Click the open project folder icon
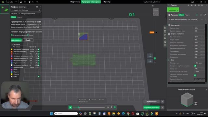The height and width of the screenshot is (117, 208). [21, 2]
